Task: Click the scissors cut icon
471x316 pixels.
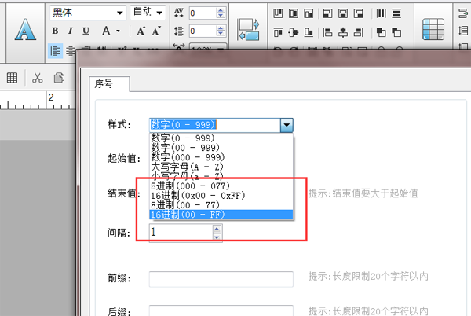Action: click(37, 78)
